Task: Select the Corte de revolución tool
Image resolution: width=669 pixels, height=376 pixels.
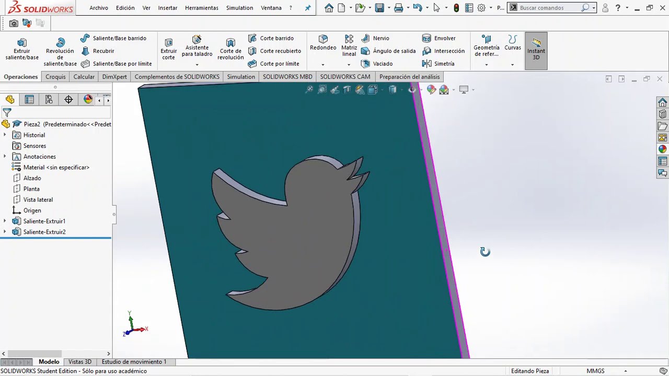Action: (x=230, y=50)
